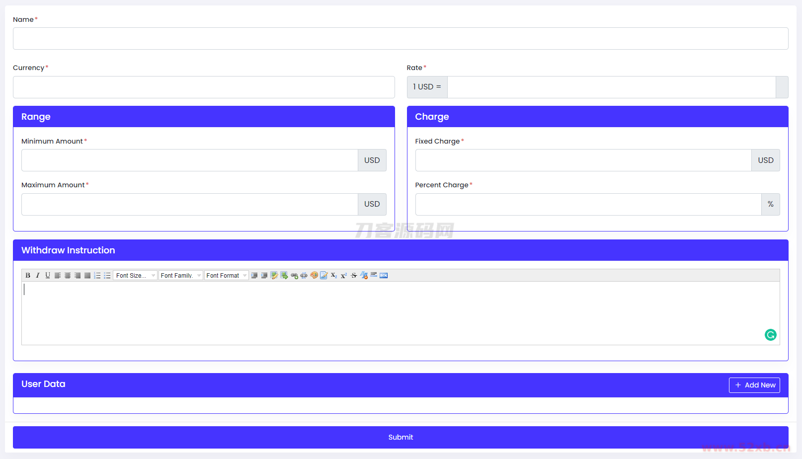This screenshot has height=459, width=802.
Task: Insert an ordered numbered list
Action: 97,276
